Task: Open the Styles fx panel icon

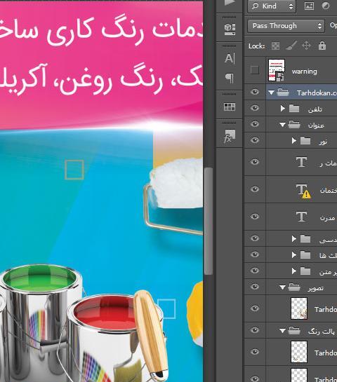Action: (230, 136)
